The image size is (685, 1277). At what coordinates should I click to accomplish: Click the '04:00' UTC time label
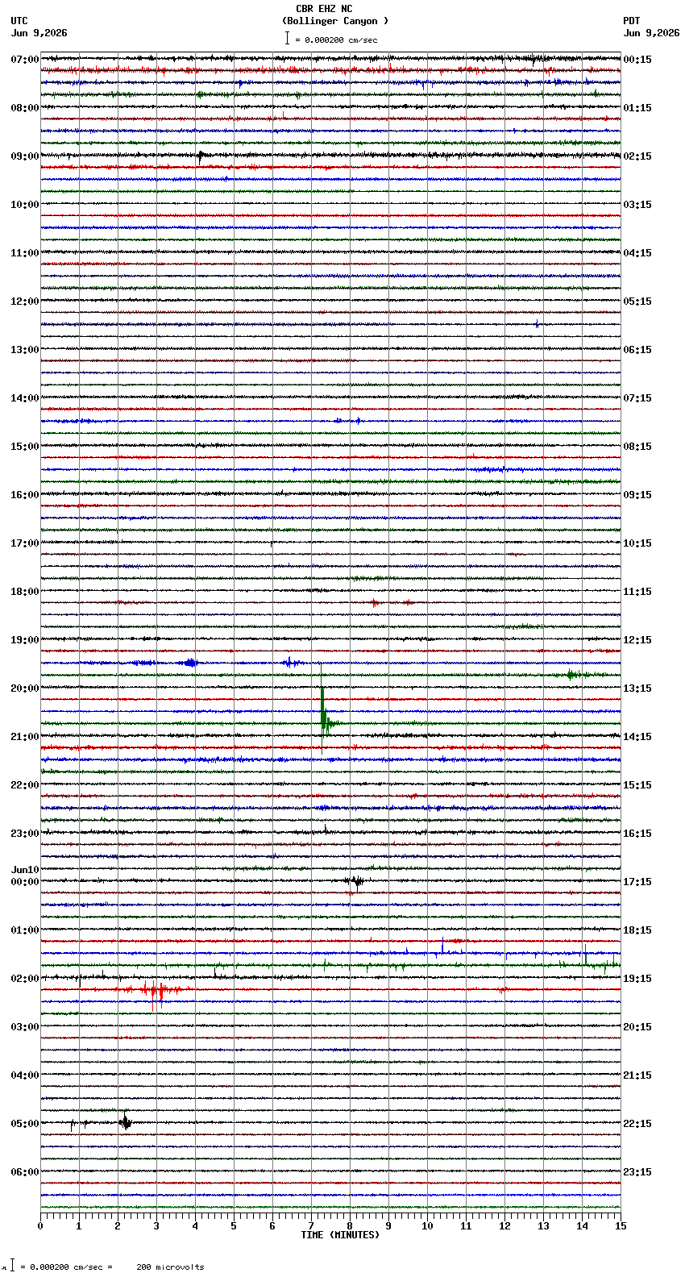25,1075
